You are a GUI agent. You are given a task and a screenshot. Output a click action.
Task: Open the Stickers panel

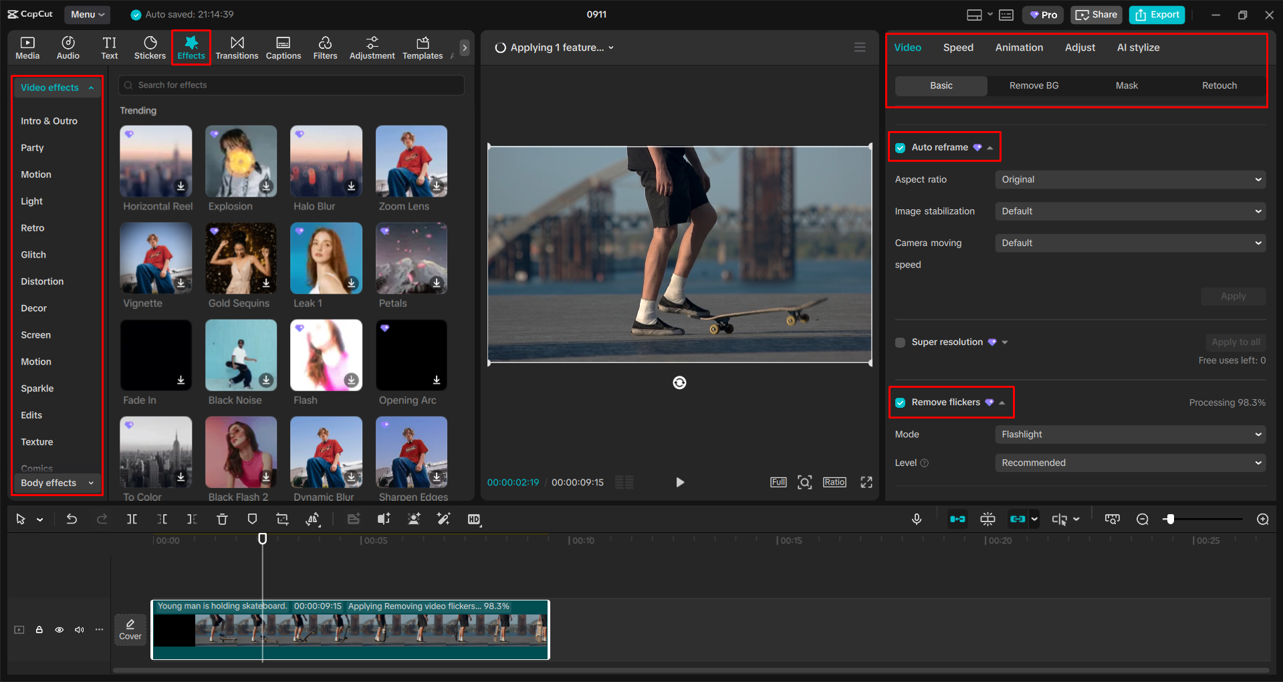click(150, 47)
